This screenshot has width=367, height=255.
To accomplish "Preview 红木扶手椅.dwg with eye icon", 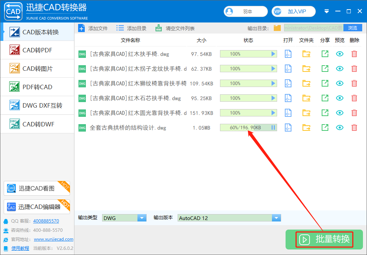I will click(340, 54).
